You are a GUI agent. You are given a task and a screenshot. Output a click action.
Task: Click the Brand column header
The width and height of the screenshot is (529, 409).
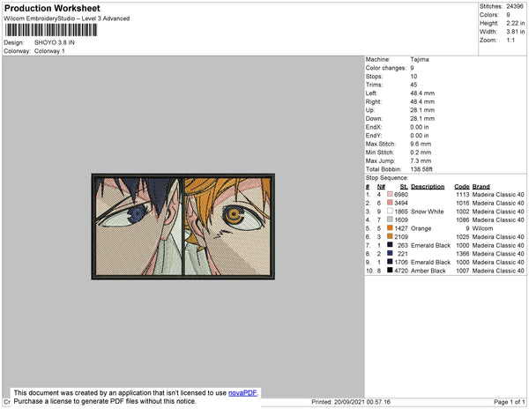(481, 187)
